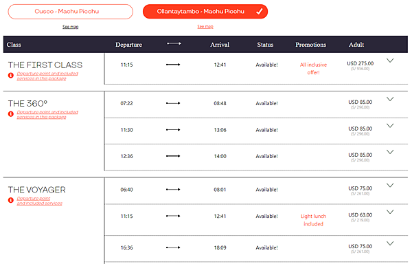
Task: Expand the 360° 07:22 departure chevron
Action: coord(390,99)
